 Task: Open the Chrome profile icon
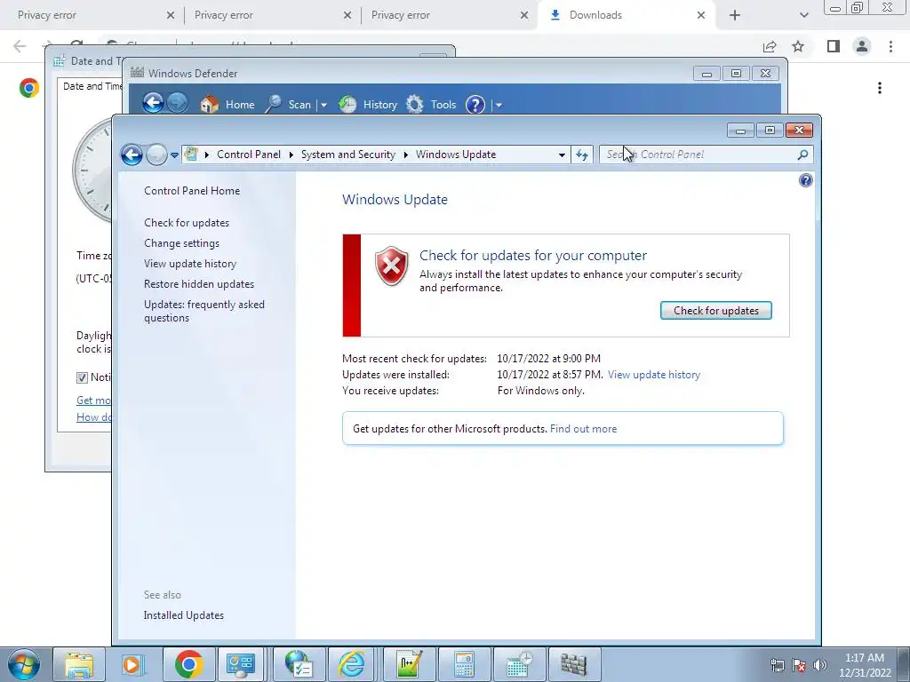point(862,46)
